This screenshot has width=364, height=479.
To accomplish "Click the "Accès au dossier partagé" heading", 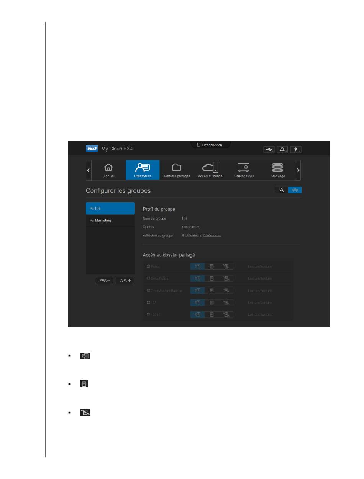I will coord(169,255).
